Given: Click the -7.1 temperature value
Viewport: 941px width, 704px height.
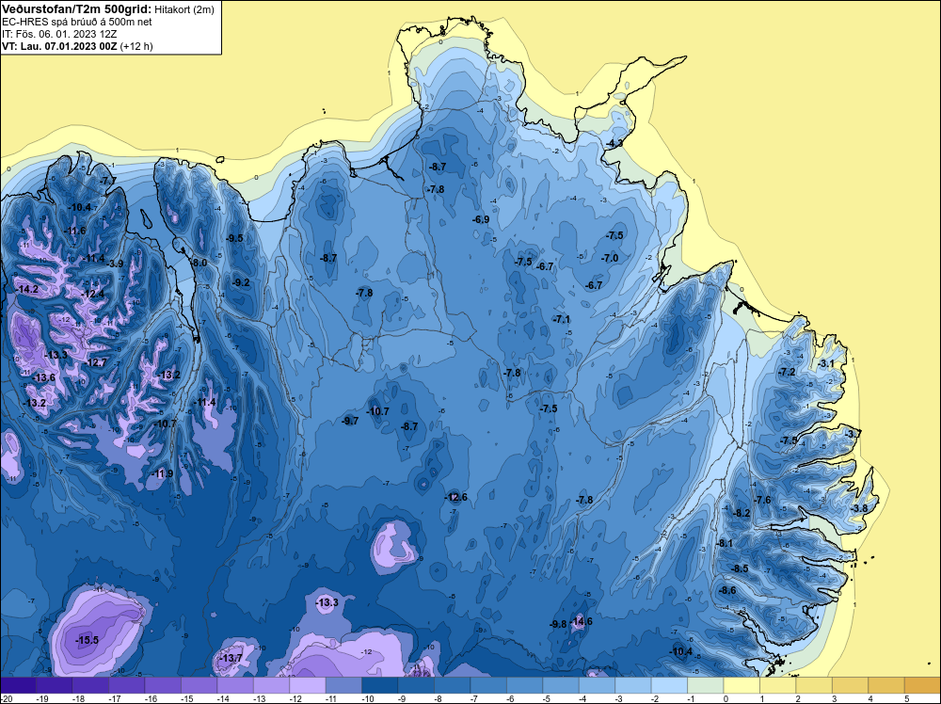Looking at the screenshot, I should [x=562, y=319].
